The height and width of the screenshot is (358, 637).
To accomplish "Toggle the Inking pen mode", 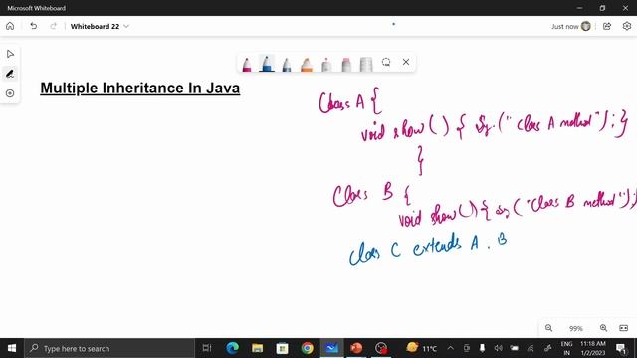I will 10,74.
